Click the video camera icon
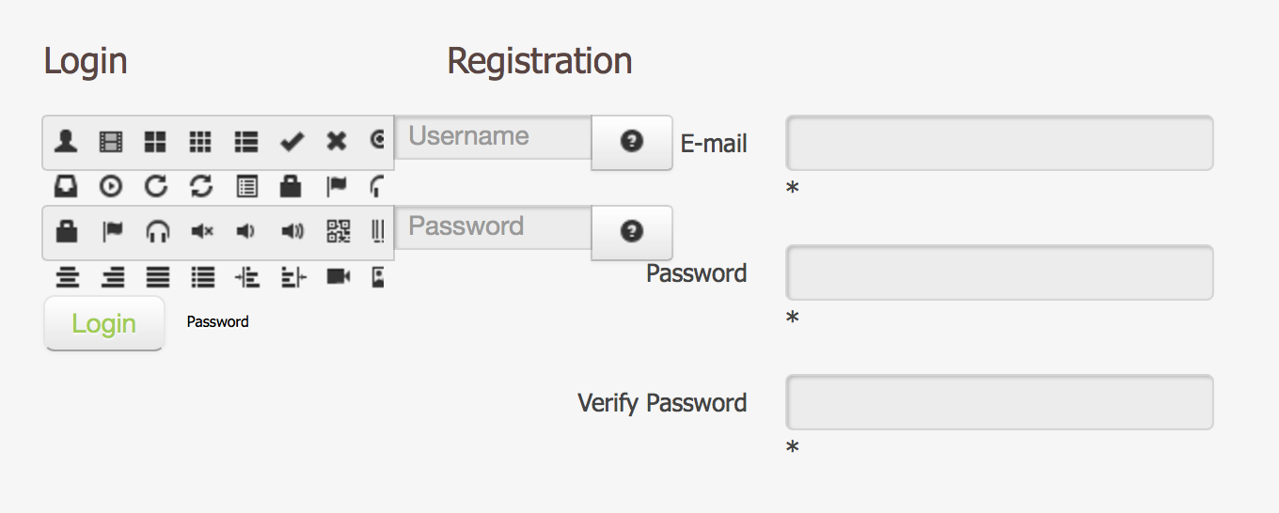The image size is (1279, 513). click(338, 277)
